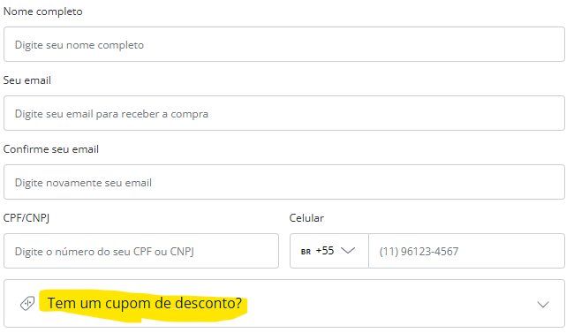Expand coupon section via chevron arrow
Image resolution: width=574 pixels, height=333 pixels.
tap(543, 305)
